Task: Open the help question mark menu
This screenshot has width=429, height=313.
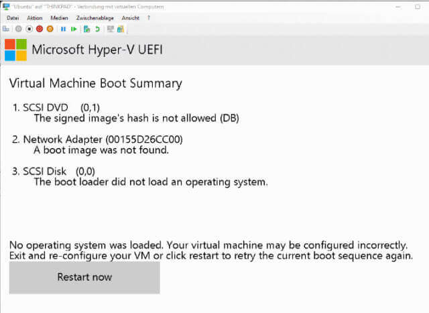Action: click(149, 18)
